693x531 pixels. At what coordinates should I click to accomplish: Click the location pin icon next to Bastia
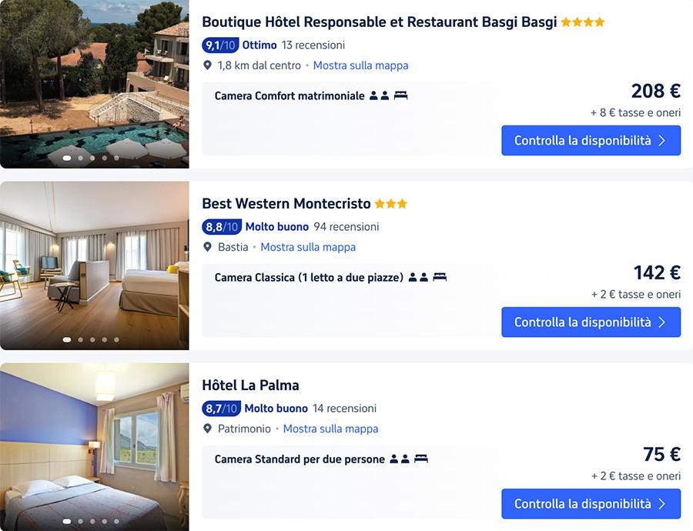(207, 247)
